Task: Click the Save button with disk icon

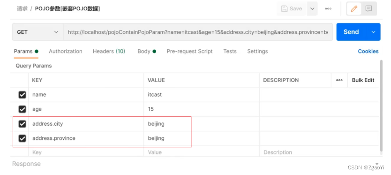Action: 292,9
